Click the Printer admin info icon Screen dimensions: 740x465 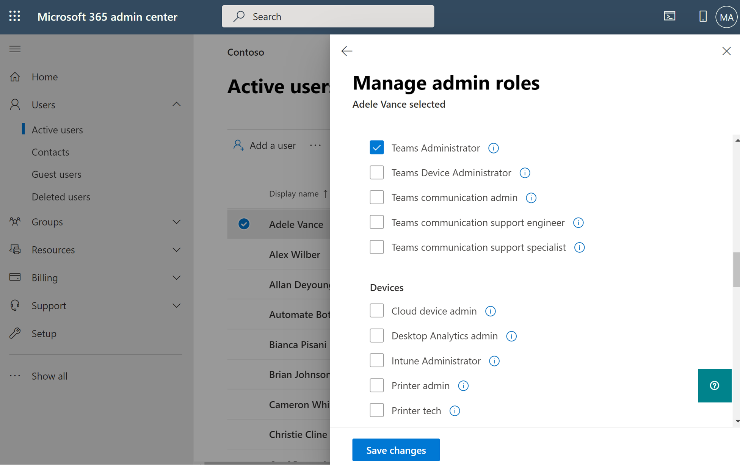pos(463,386)
